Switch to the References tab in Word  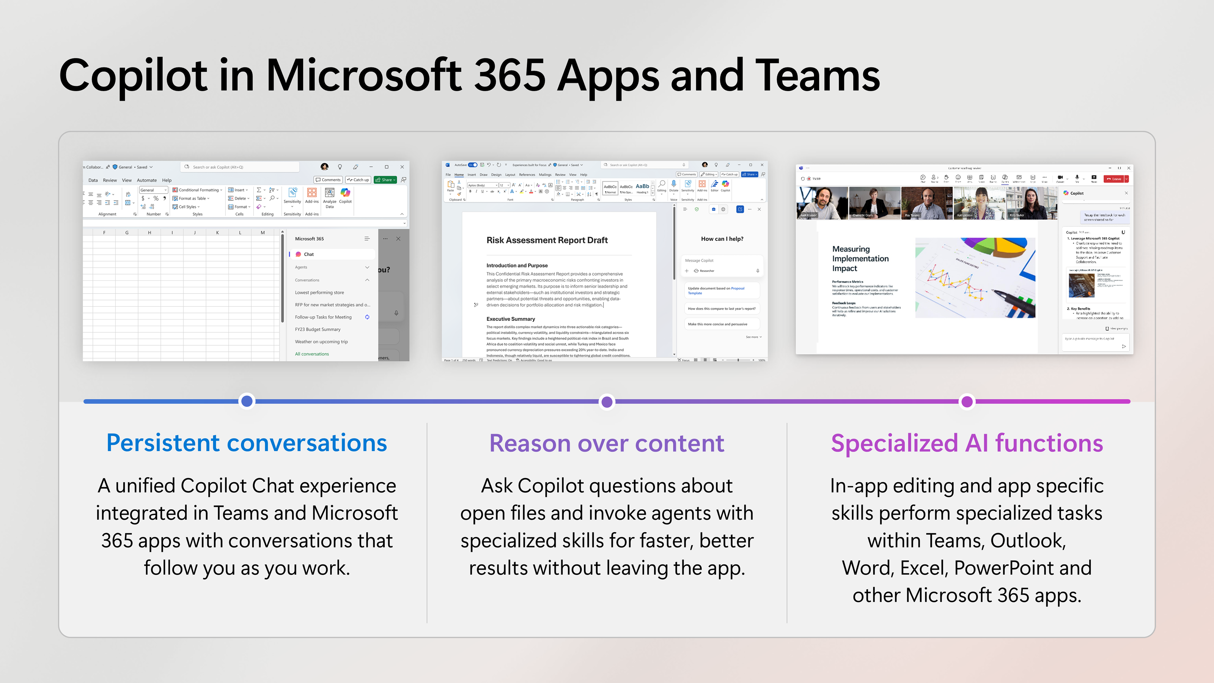pyautogui.click(x=527, y=175)
